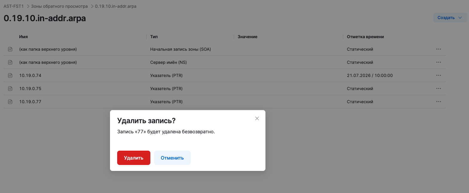Click Статический in the NS record row

pos(360,62)
